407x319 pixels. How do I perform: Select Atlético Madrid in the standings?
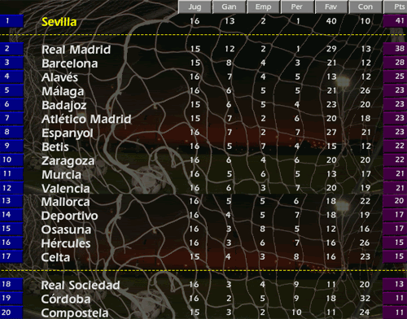pos(86,119)
